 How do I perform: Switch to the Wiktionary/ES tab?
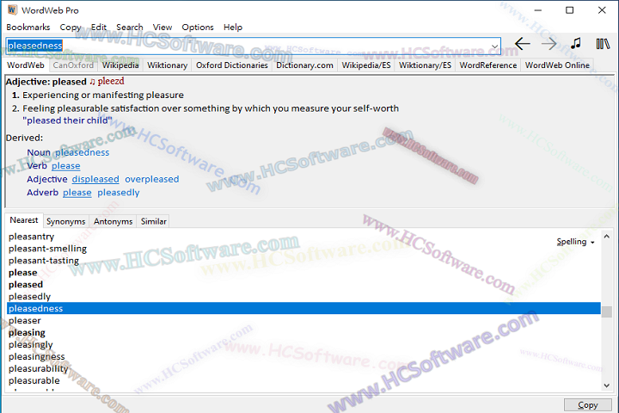425,65
